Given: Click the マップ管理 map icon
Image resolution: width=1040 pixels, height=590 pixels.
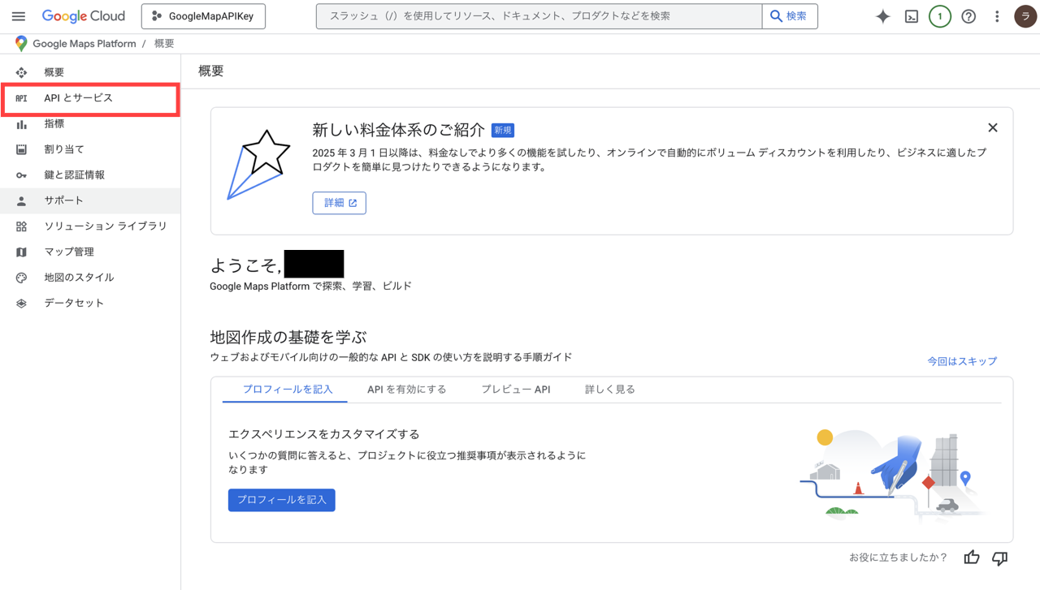Looking at the screenshot, I should 21,252.
